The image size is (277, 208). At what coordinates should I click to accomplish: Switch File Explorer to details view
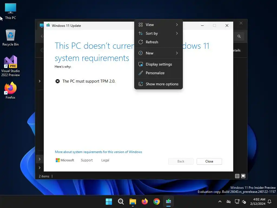coord(237,176)
